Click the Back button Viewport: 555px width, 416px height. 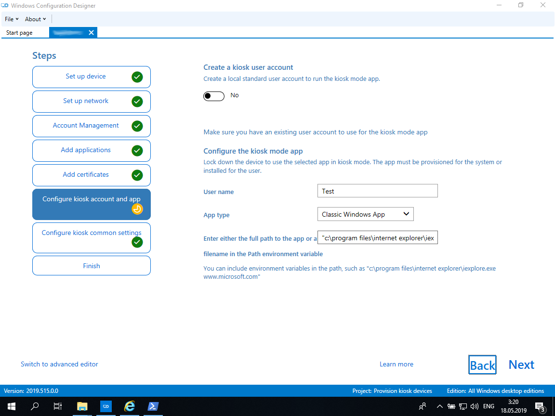tap(482, 365)
